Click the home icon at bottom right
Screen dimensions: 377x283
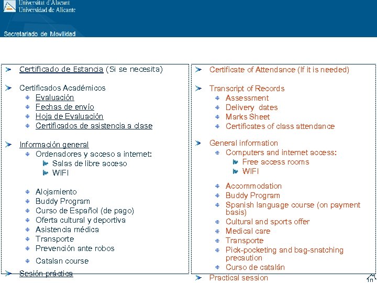[371, 278]
